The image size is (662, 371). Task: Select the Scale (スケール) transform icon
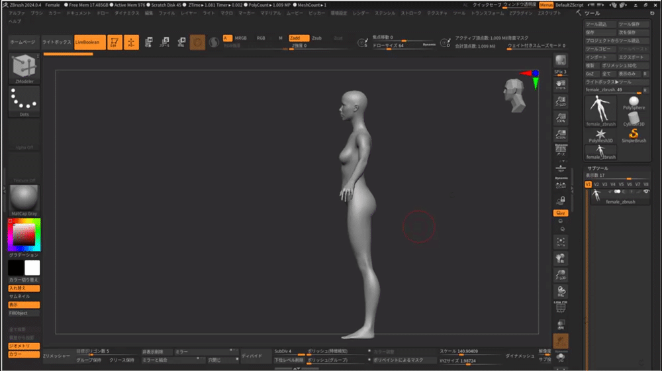(165, 42)
